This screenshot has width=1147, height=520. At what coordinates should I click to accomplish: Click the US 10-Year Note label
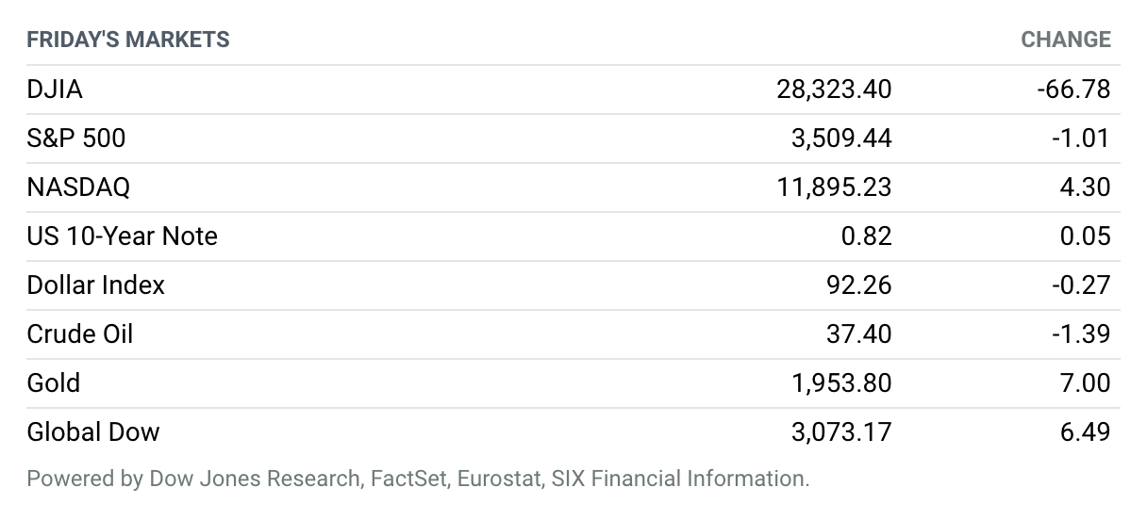click(x=123, y=236)
